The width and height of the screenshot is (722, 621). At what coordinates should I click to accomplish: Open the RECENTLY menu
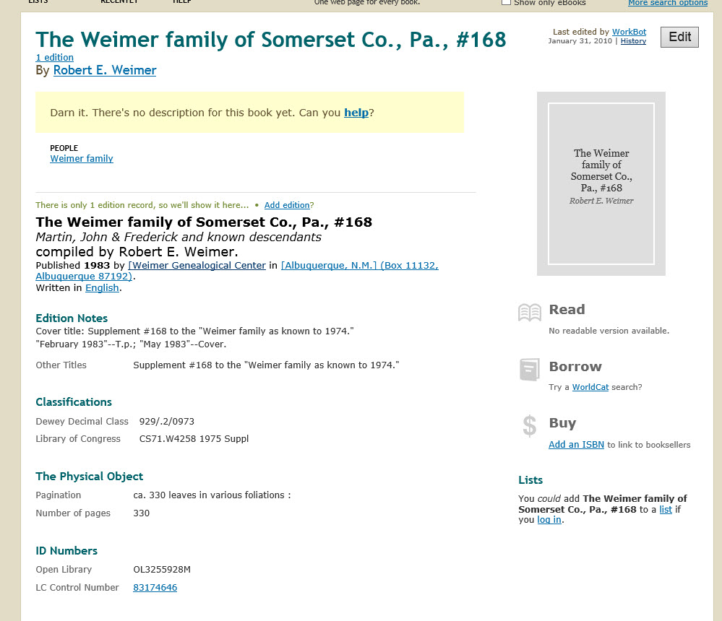point(119,2)
